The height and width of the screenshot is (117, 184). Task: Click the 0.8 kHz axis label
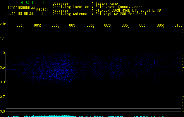click(x=2, y=82)
